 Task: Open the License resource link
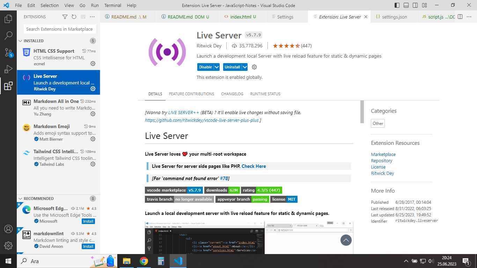378,167
